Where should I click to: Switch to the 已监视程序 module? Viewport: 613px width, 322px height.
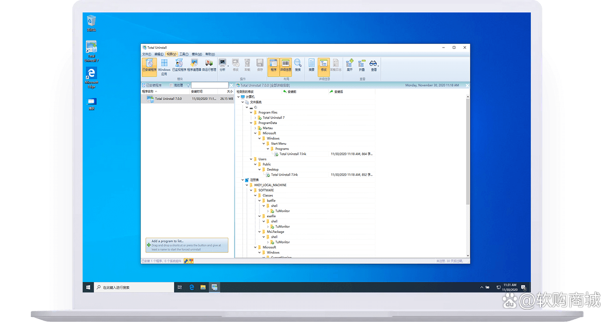point(179,65)
